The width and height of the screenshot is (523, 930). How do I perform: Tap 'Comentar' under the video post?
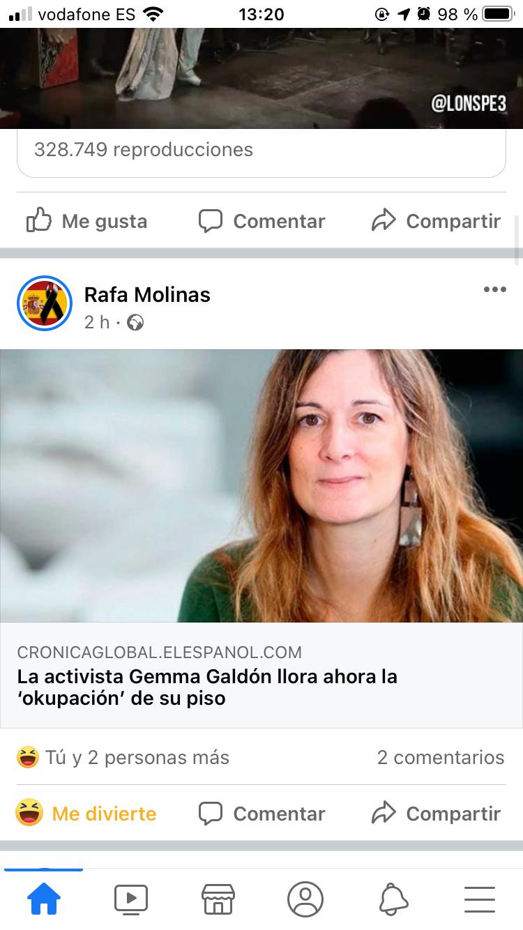[261, 221]
